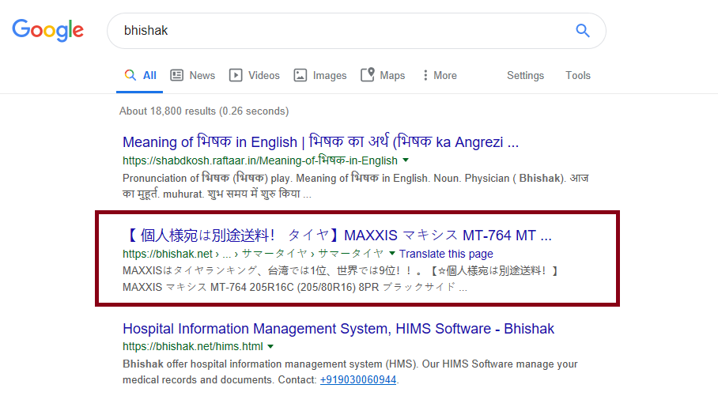718x411 pixels.
Task: Click the About 18,800 results text
Action: pos(204,111)
